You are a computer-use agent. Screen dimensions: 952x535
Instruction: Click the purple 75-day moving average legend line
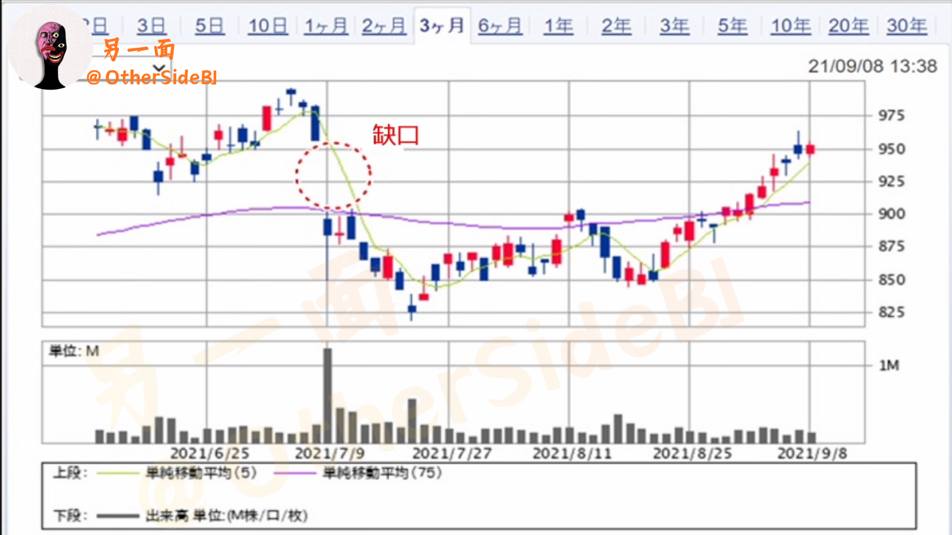tap(295, 473)
